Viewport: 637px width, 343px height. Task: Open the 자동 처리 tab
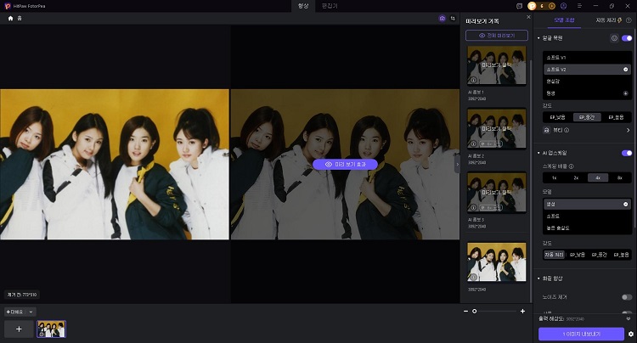click(x=608, y=20)
